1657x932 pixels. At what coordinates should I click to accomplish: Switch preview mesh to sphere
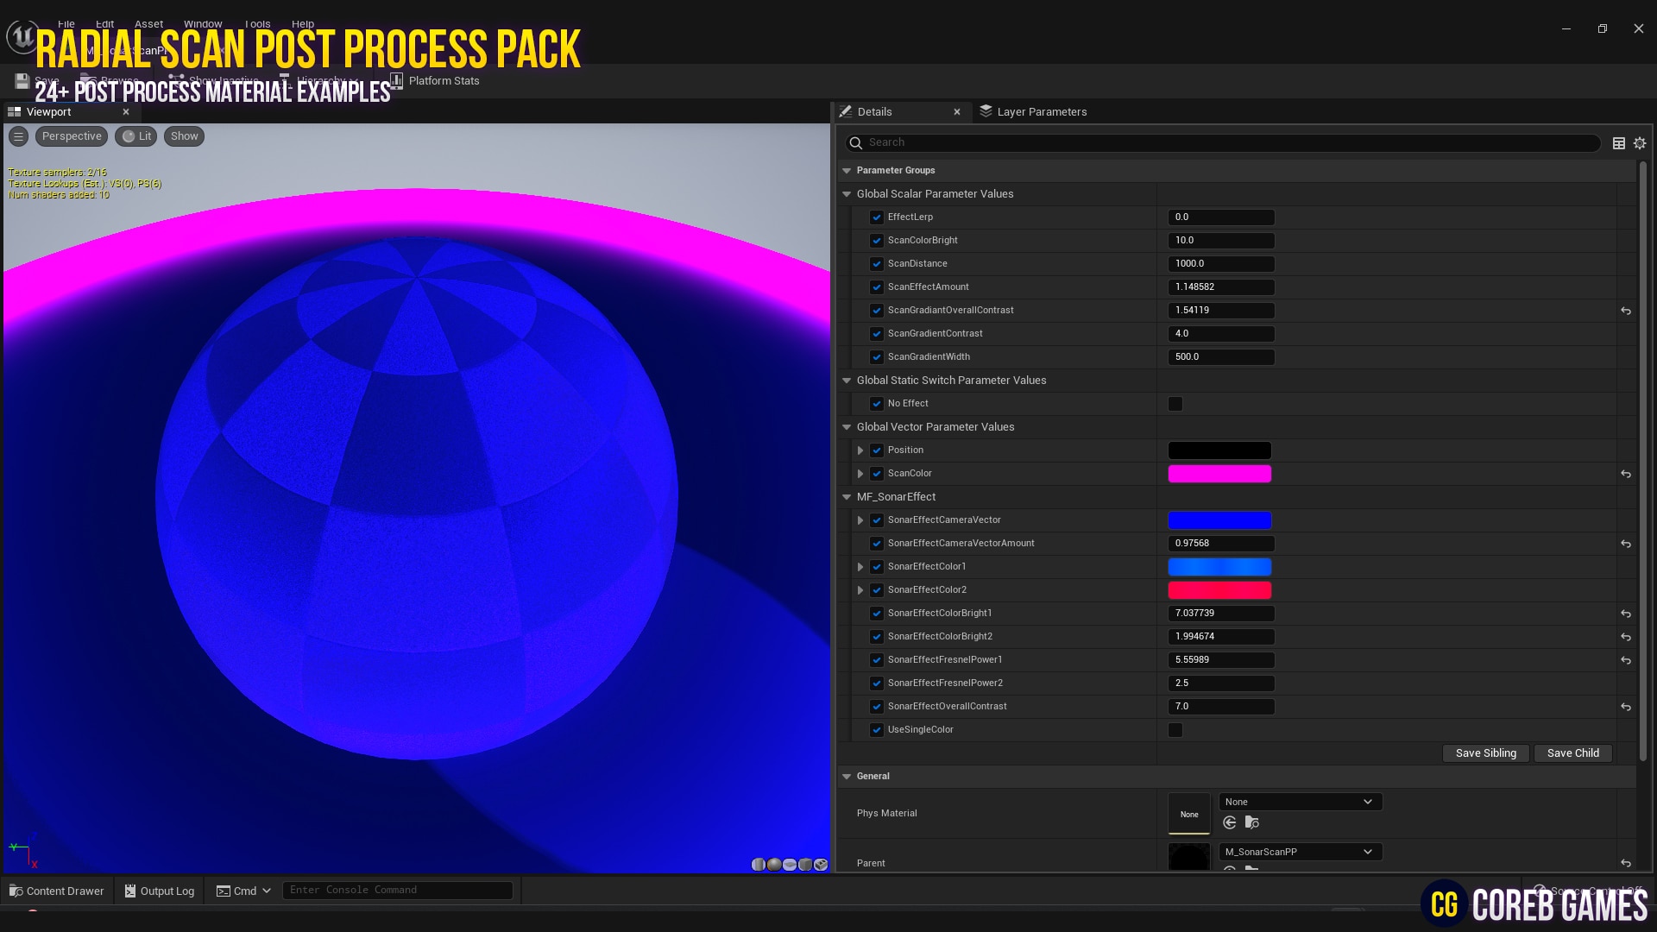point(774,865)
